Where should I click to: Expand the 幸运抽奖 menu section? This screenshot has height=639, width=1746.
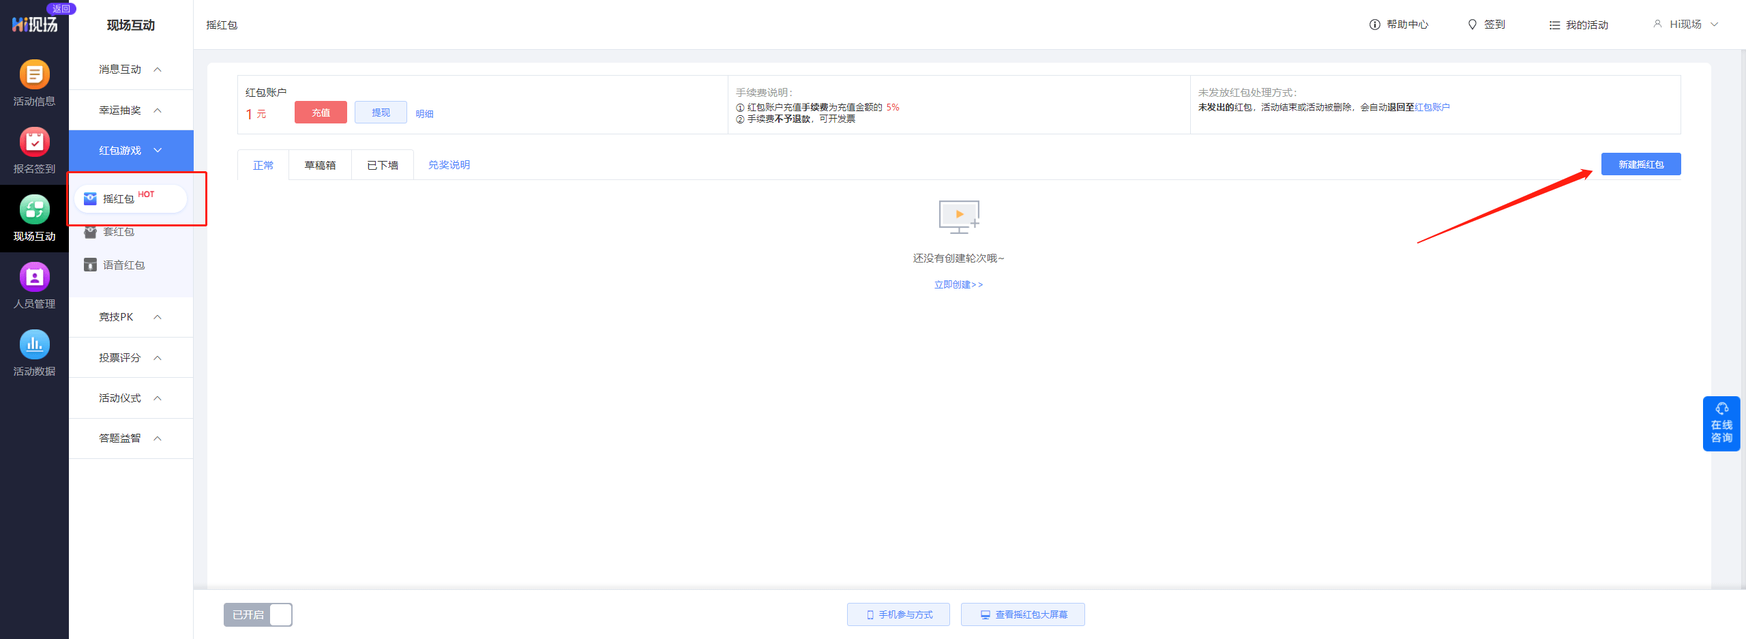click(130, 110)
